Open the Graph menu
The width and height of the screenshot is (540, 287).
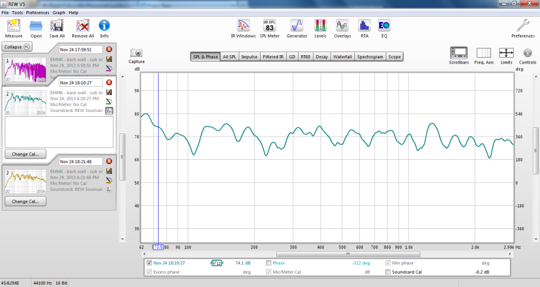(x=59, y=12)
